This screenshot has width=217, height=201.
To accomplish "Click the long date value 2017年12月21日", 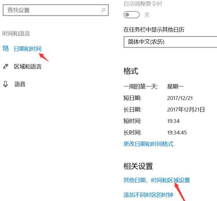I will [186, 110].
